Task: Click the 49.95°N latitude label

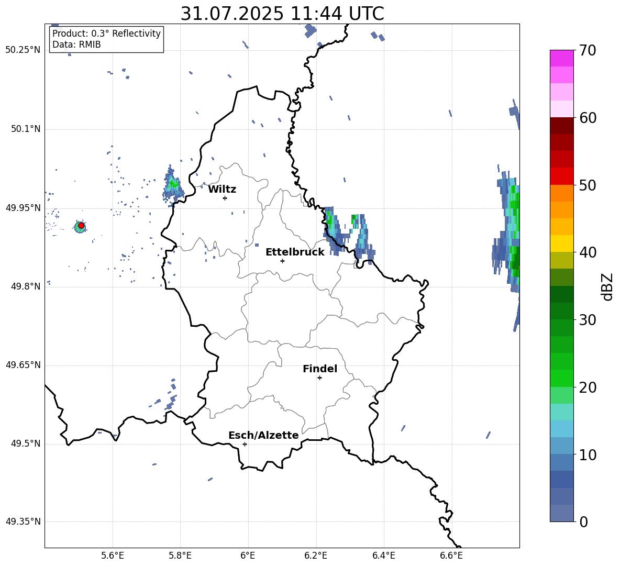Action: 23,207
